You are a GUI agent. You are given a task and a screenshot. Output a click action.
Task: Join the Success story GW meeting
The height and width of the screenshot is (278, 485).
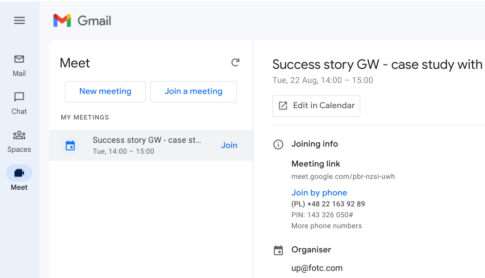(x=229, y=145)
